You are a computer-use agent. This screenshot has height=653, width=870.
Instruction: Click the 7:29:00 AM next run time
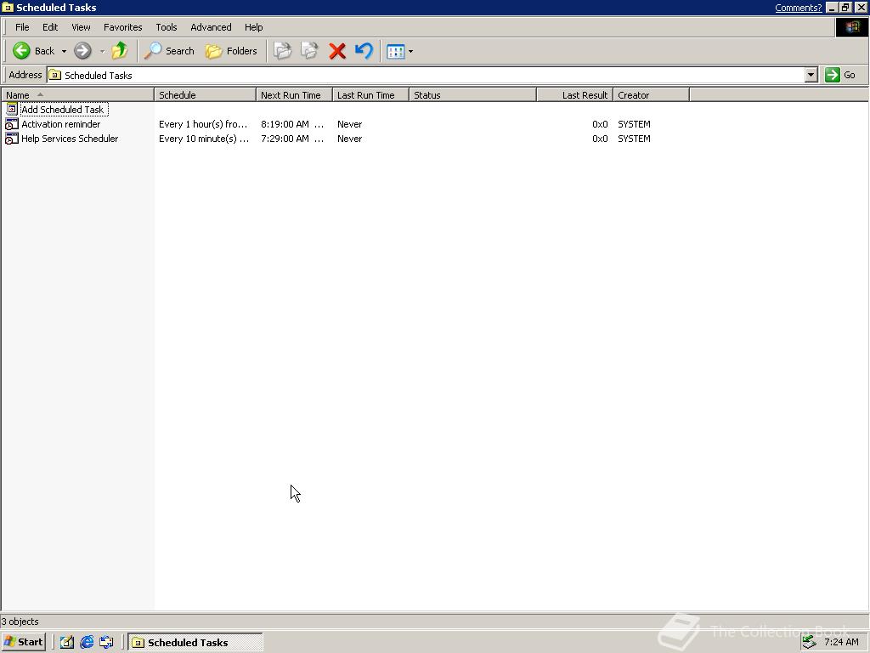click(292, 139)
